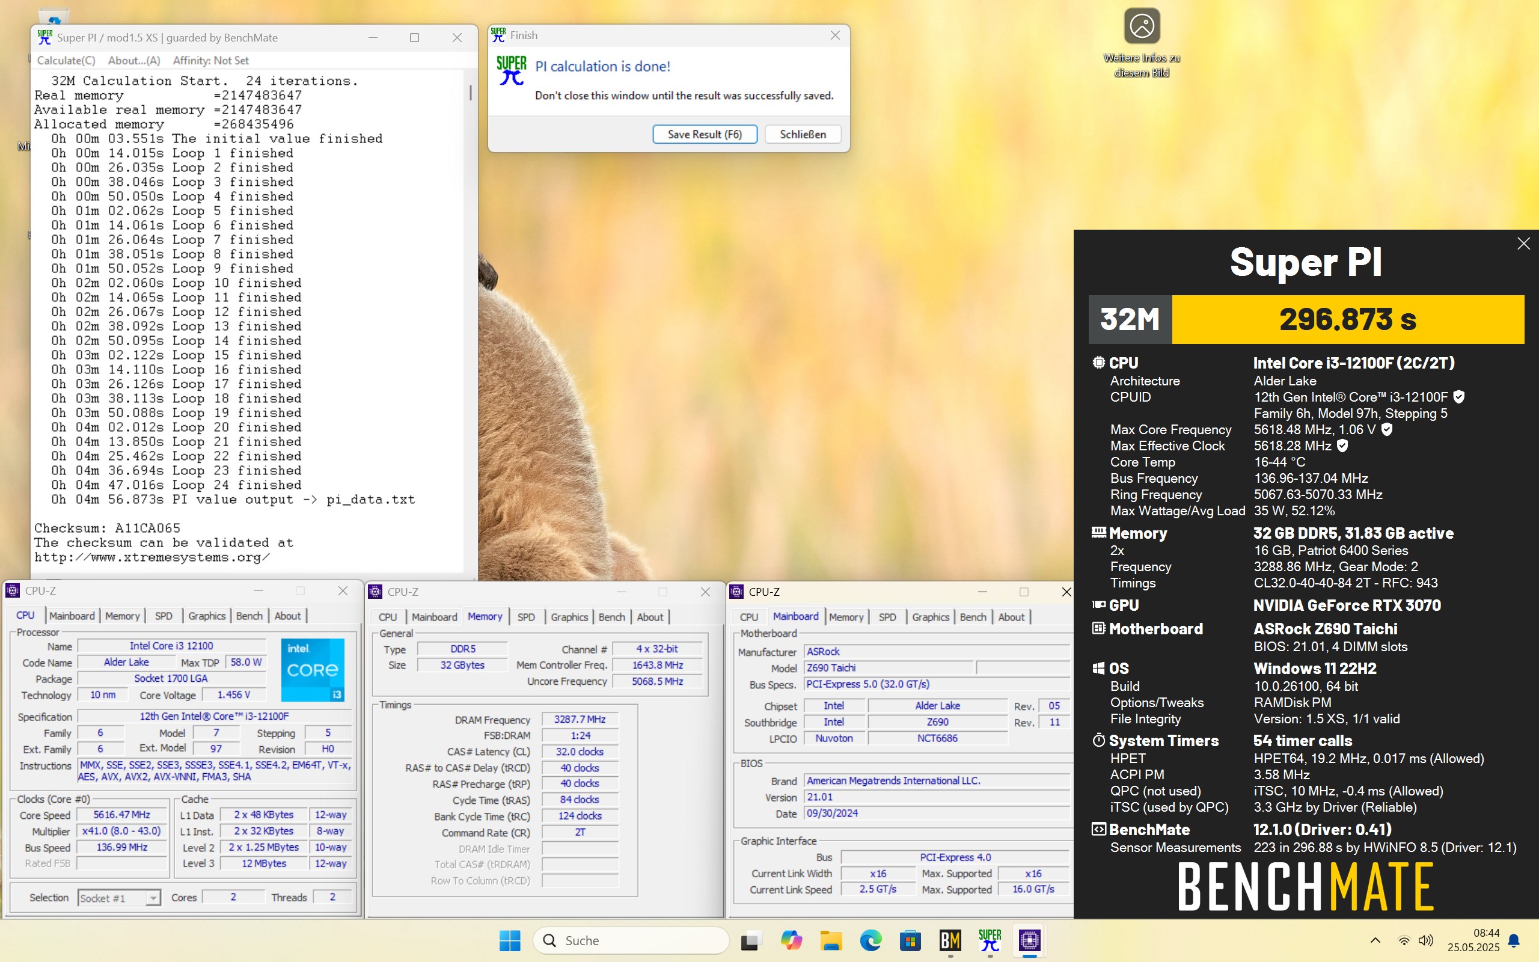This screenshot has height=962, width=1539.
Task: Open the Windows Start menu
Action: point(509,940)
